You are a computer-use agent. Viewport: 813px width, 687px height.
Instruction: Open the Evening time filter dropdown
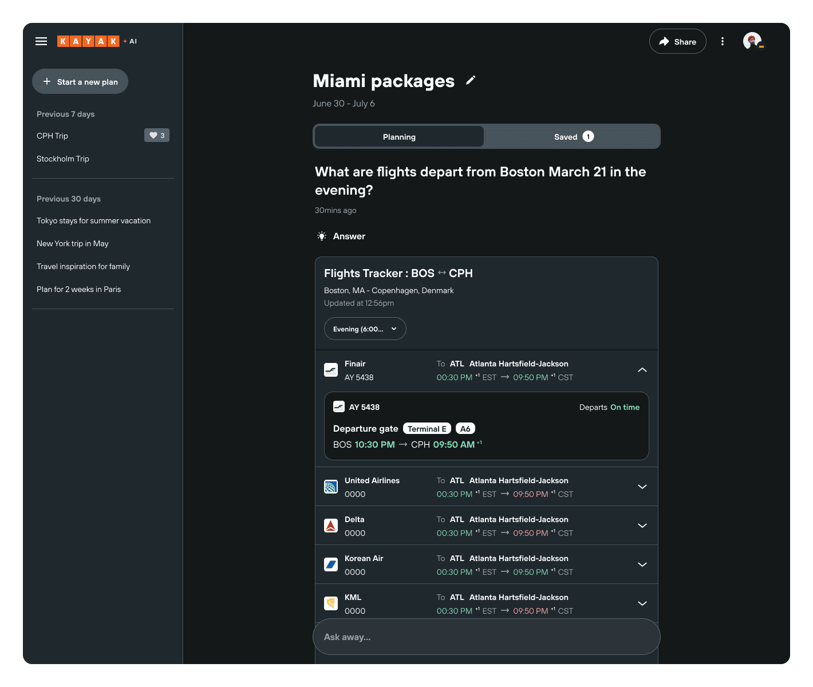click(365, 329)
